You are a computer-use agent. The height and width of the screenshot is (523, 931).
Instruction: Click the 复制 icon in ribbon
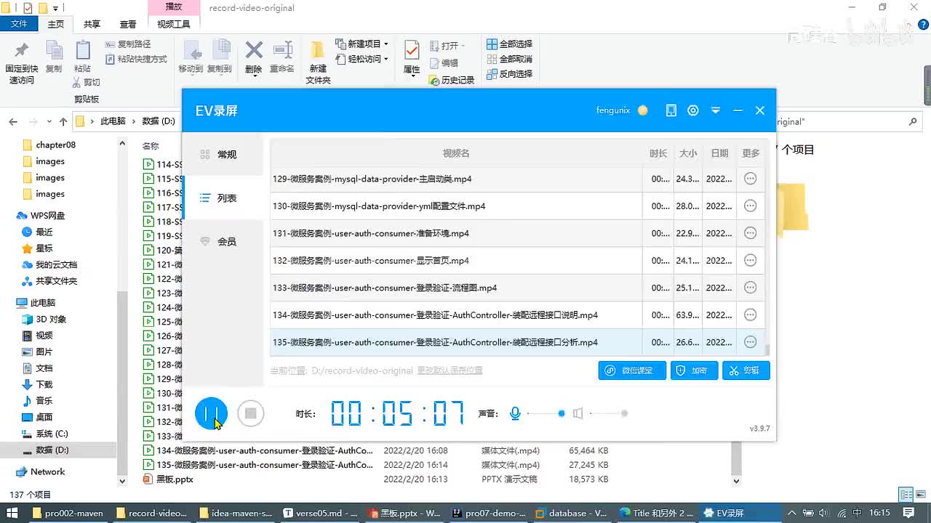(54, 50)
